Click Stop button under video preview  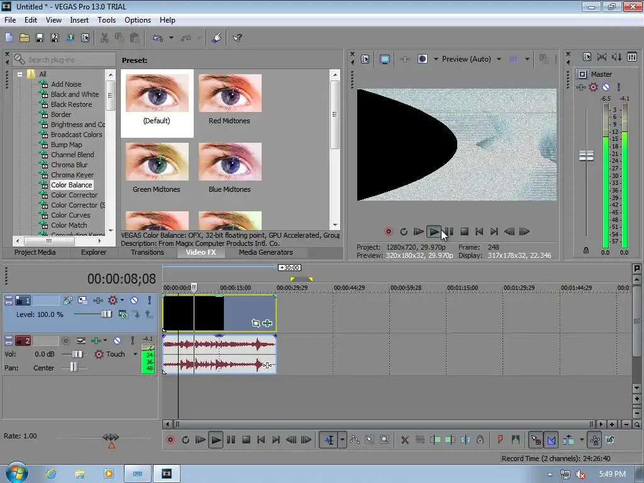465,231
